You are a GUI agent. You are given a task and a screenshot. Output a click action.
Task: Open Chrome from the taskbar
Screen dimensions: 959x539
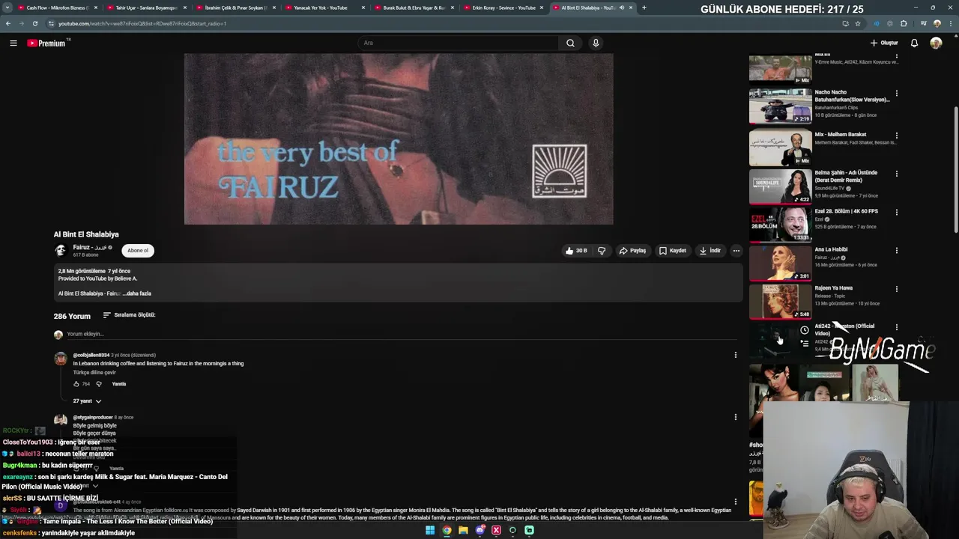pos(447,530)
